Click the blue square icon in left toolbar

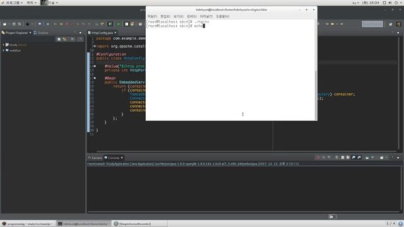40,24
